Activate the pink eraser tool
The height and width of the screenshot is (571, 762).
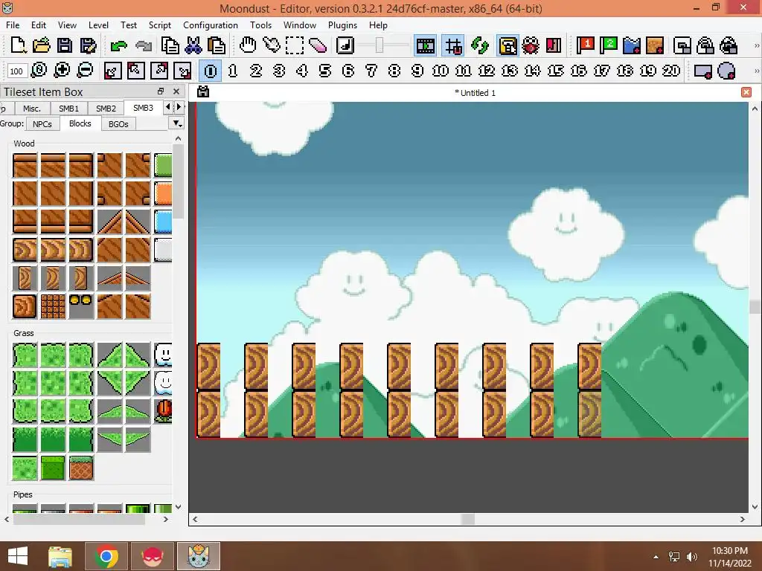318,45
